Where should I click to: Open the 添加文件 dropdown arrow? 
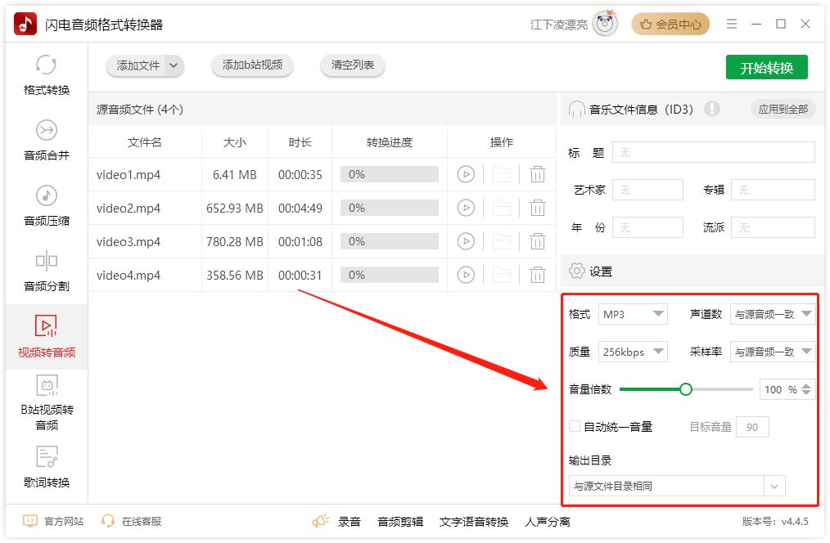click(174, 65)
